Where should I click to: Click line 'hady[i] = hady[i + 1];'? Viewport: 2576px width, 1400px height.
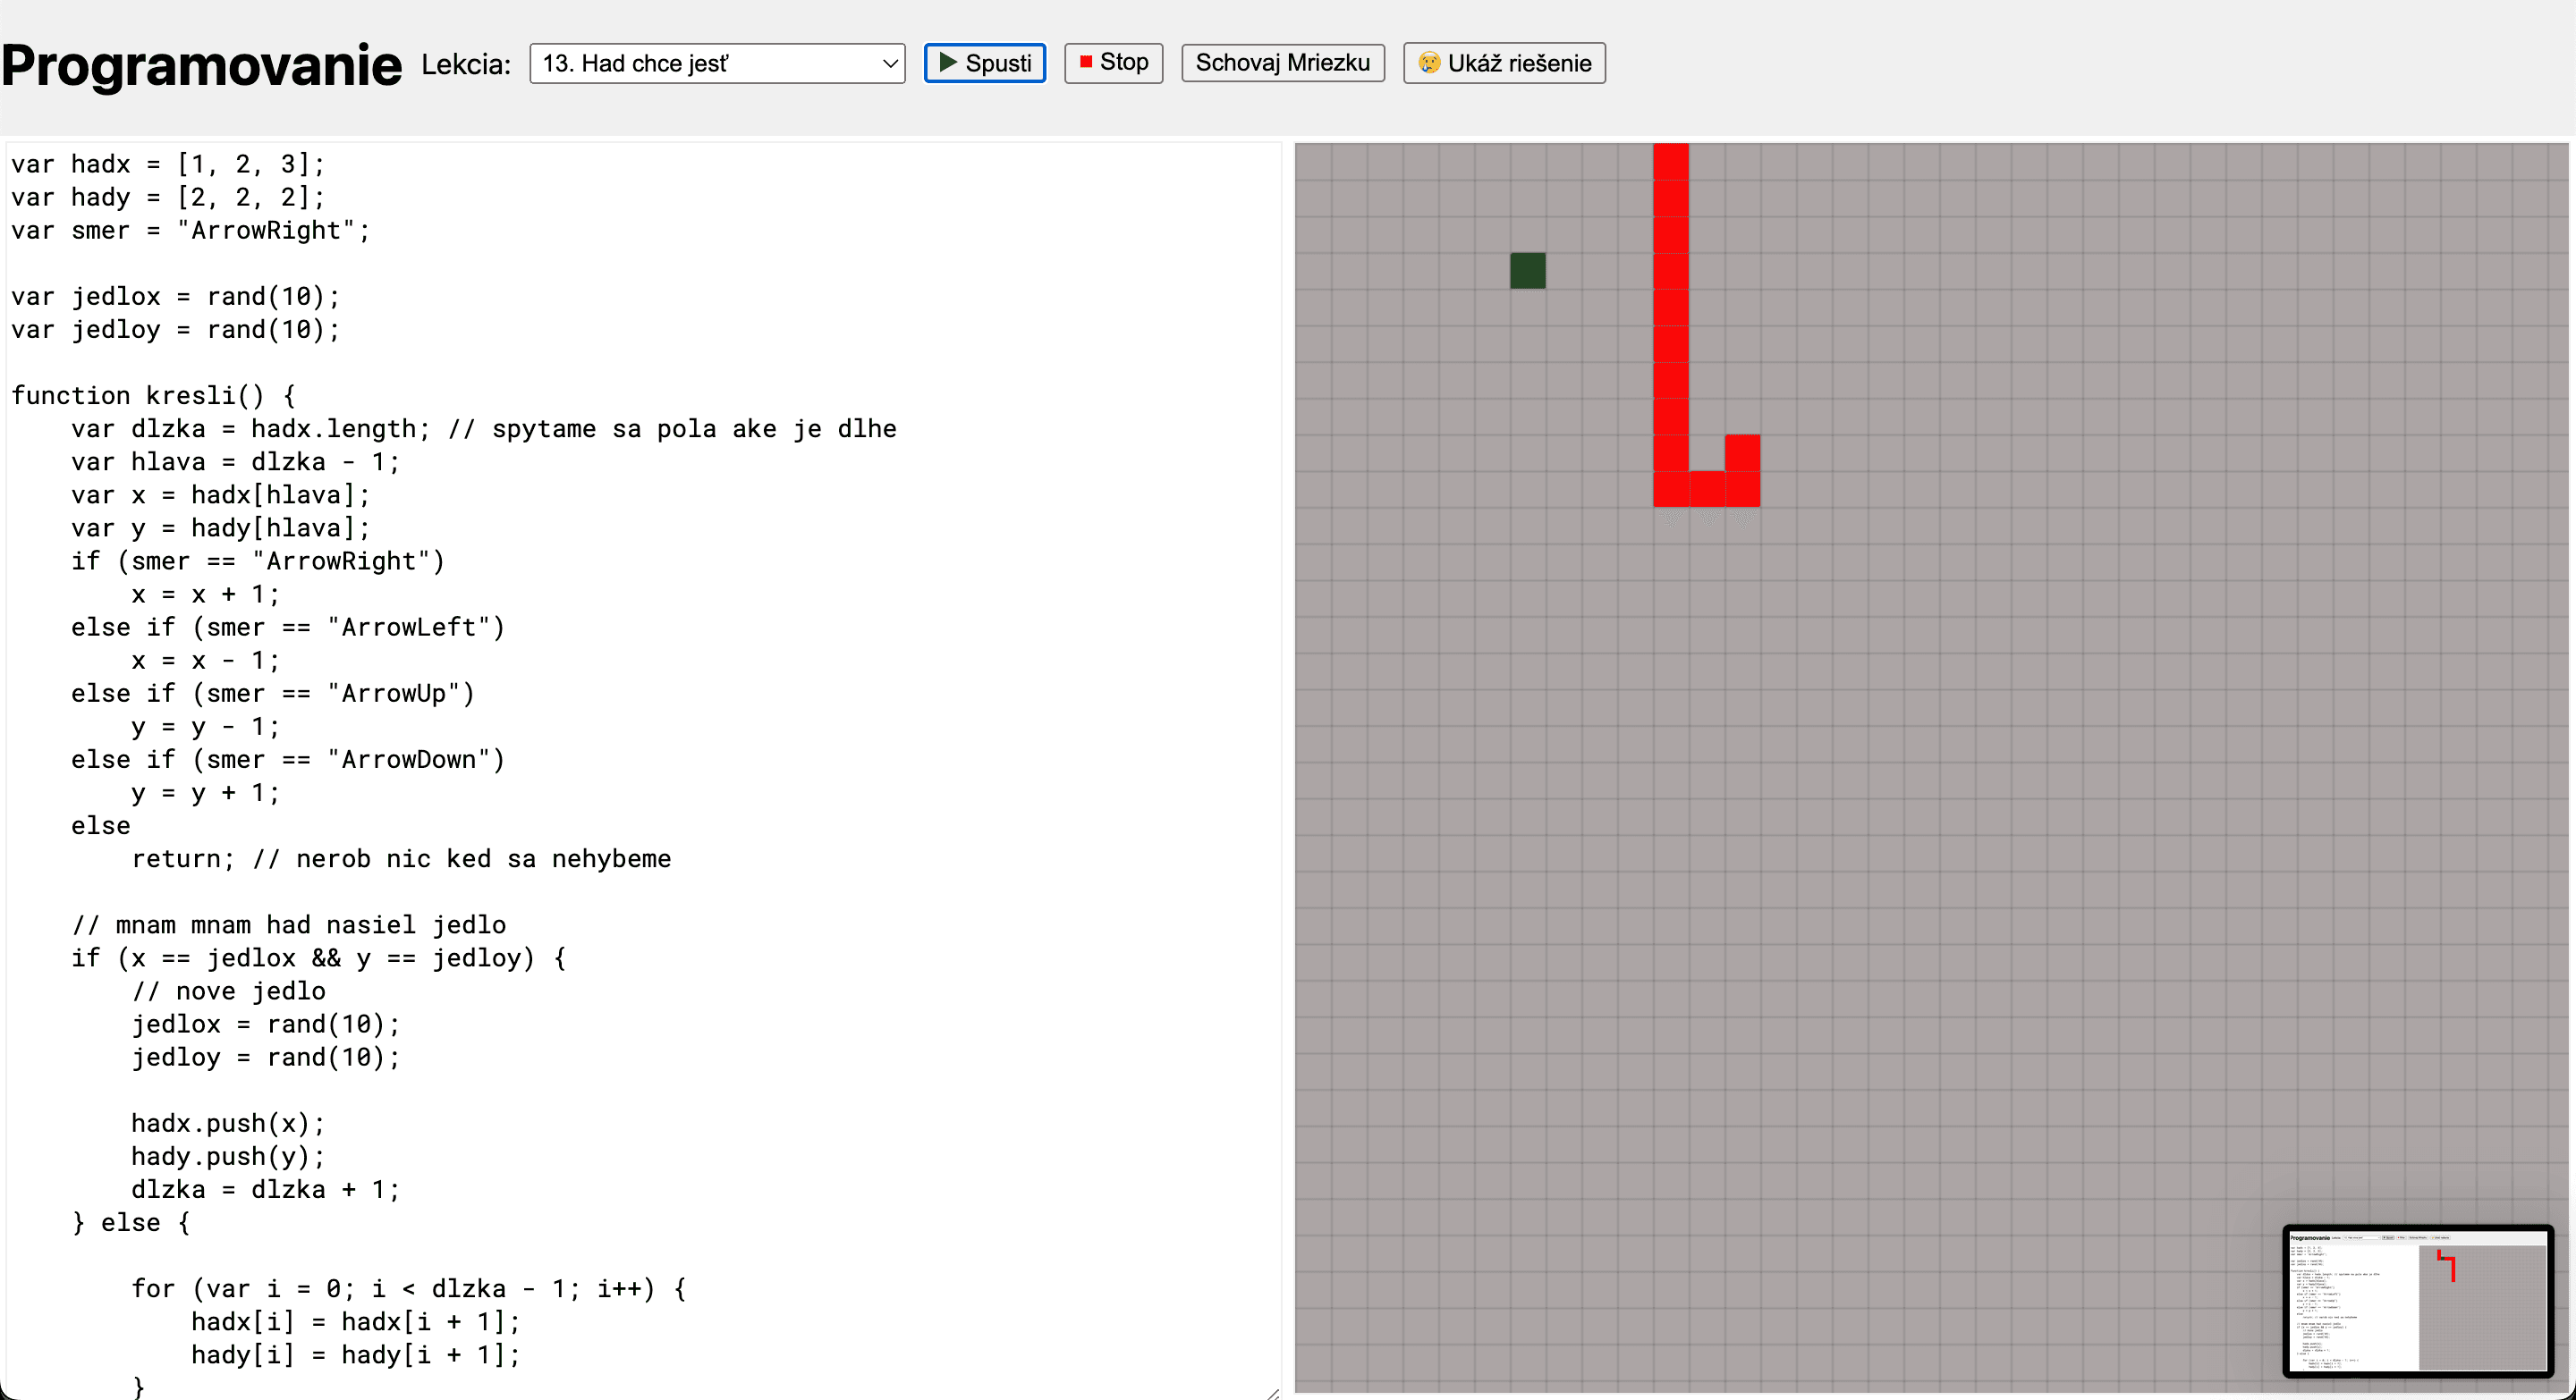point(356,1354)
